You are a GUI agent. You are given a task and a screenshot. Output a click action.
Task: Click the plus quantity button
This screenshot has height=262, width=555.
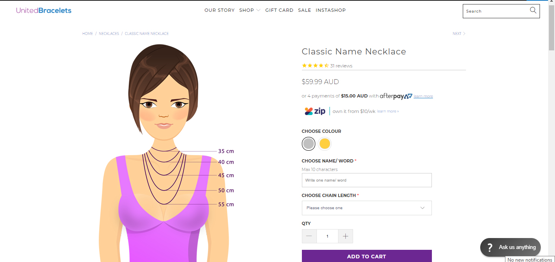(345, 236)
